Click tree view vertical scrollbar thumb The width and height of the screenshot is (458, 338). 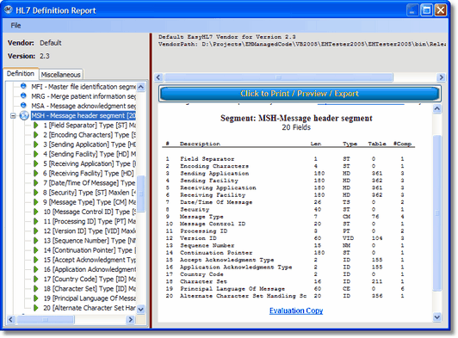tap(141, 194)
